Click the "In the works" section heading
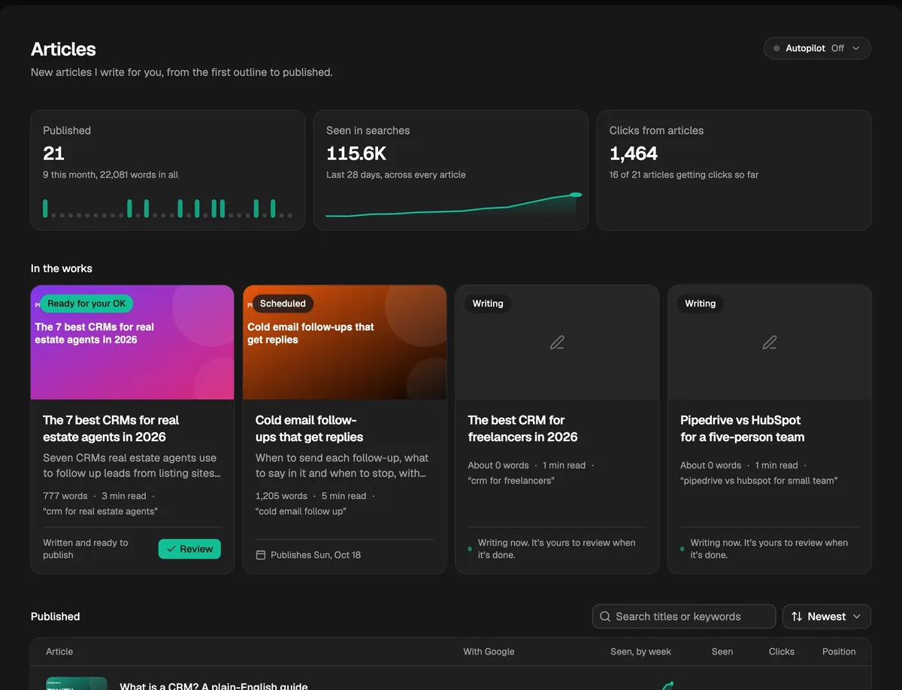This screenshot has width=902, height=690. click(62, 268)
